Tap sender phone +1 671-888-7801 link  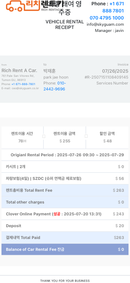point(23,84)
